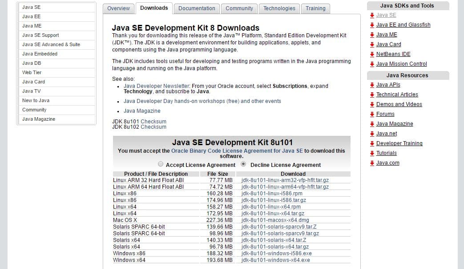Download jdk-8u101-linux-i586.rpm

[x=272, y=194]
